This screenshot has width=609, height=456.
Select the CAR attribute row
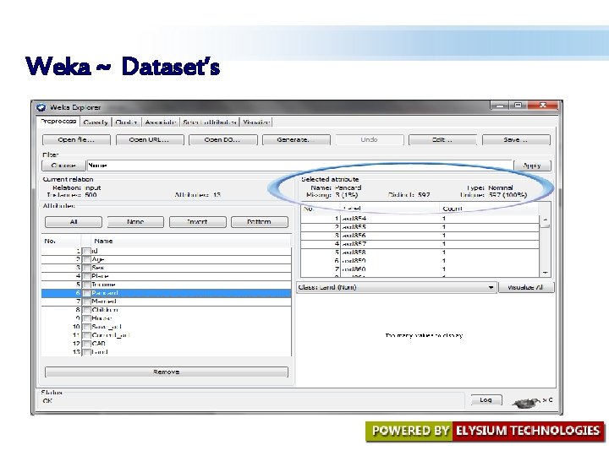point(167,344)
